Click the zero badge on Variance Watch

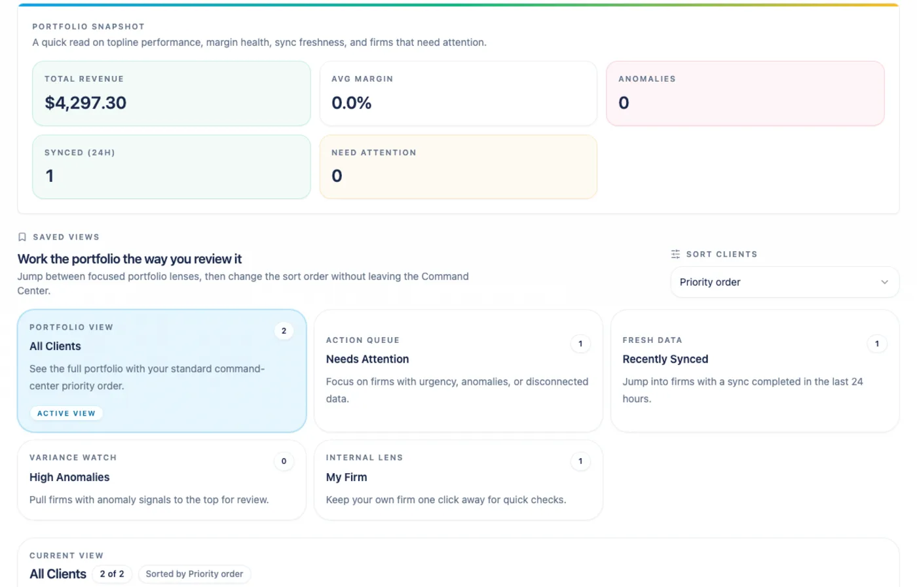284,461
